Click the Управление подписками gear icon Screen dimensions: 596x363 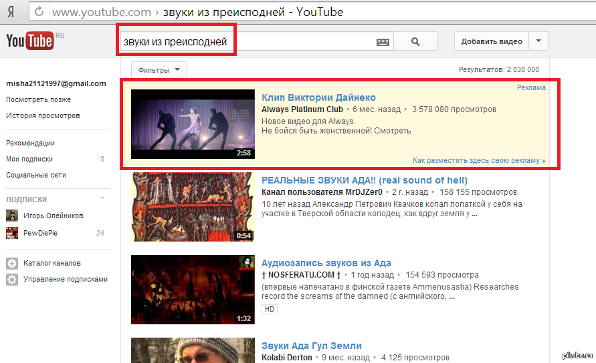12,280
